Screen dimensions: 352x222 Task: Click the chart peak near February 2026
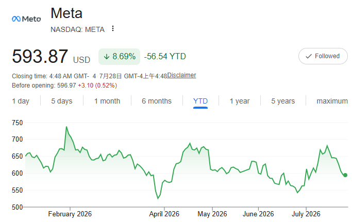click(x=66, y=127)
